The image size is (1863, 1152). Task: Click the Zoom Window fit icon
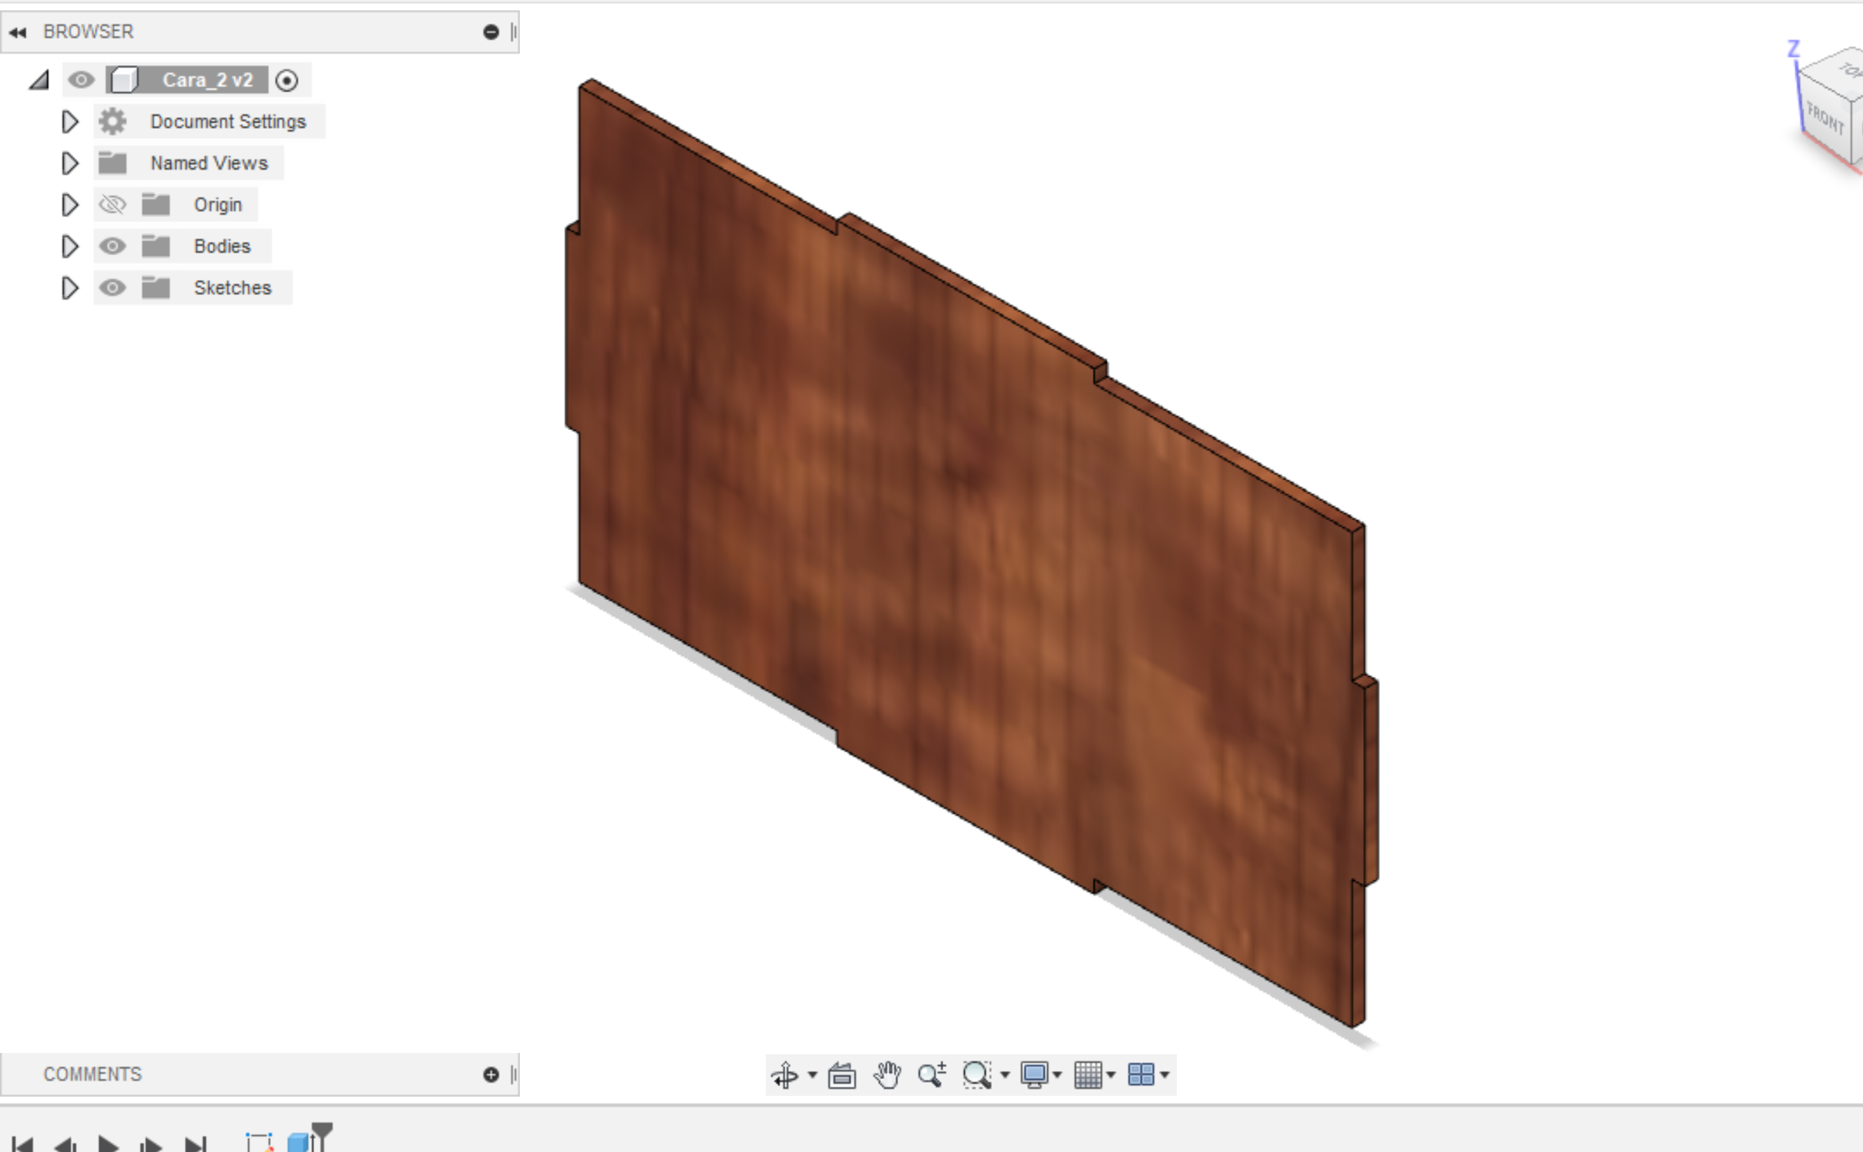pos(977,1075)
